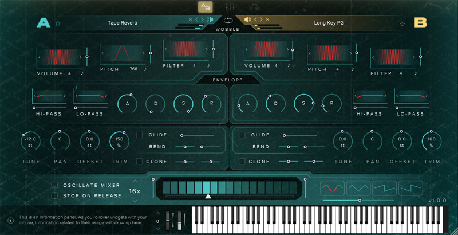This screenshot has width=458, height=235.
Task: Toggle layer B speaker icon
Action: [247, 19]
